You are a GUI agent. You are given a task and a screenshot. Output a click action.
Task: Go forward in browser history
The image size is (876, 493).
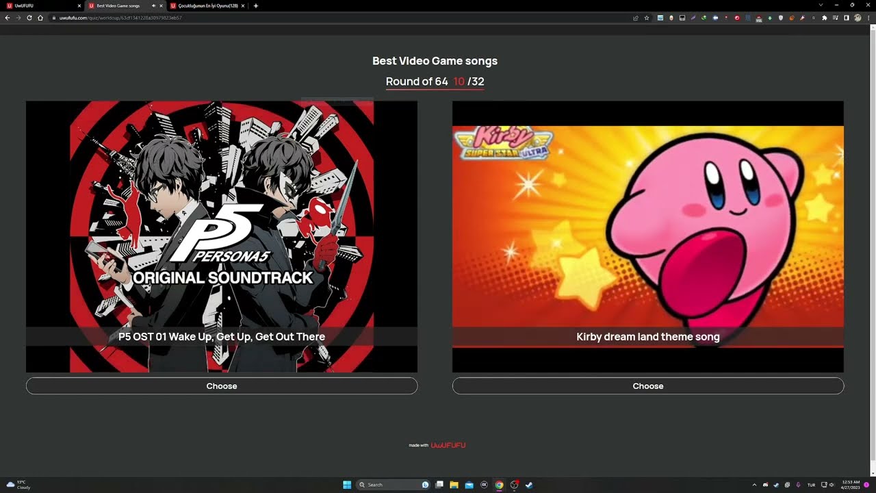(18, 18)
